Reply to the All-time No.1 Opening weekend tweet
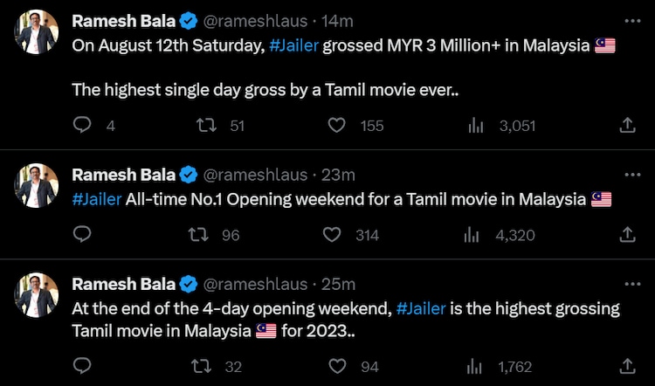This screenshot has height=386, width=655. point(82,234)
